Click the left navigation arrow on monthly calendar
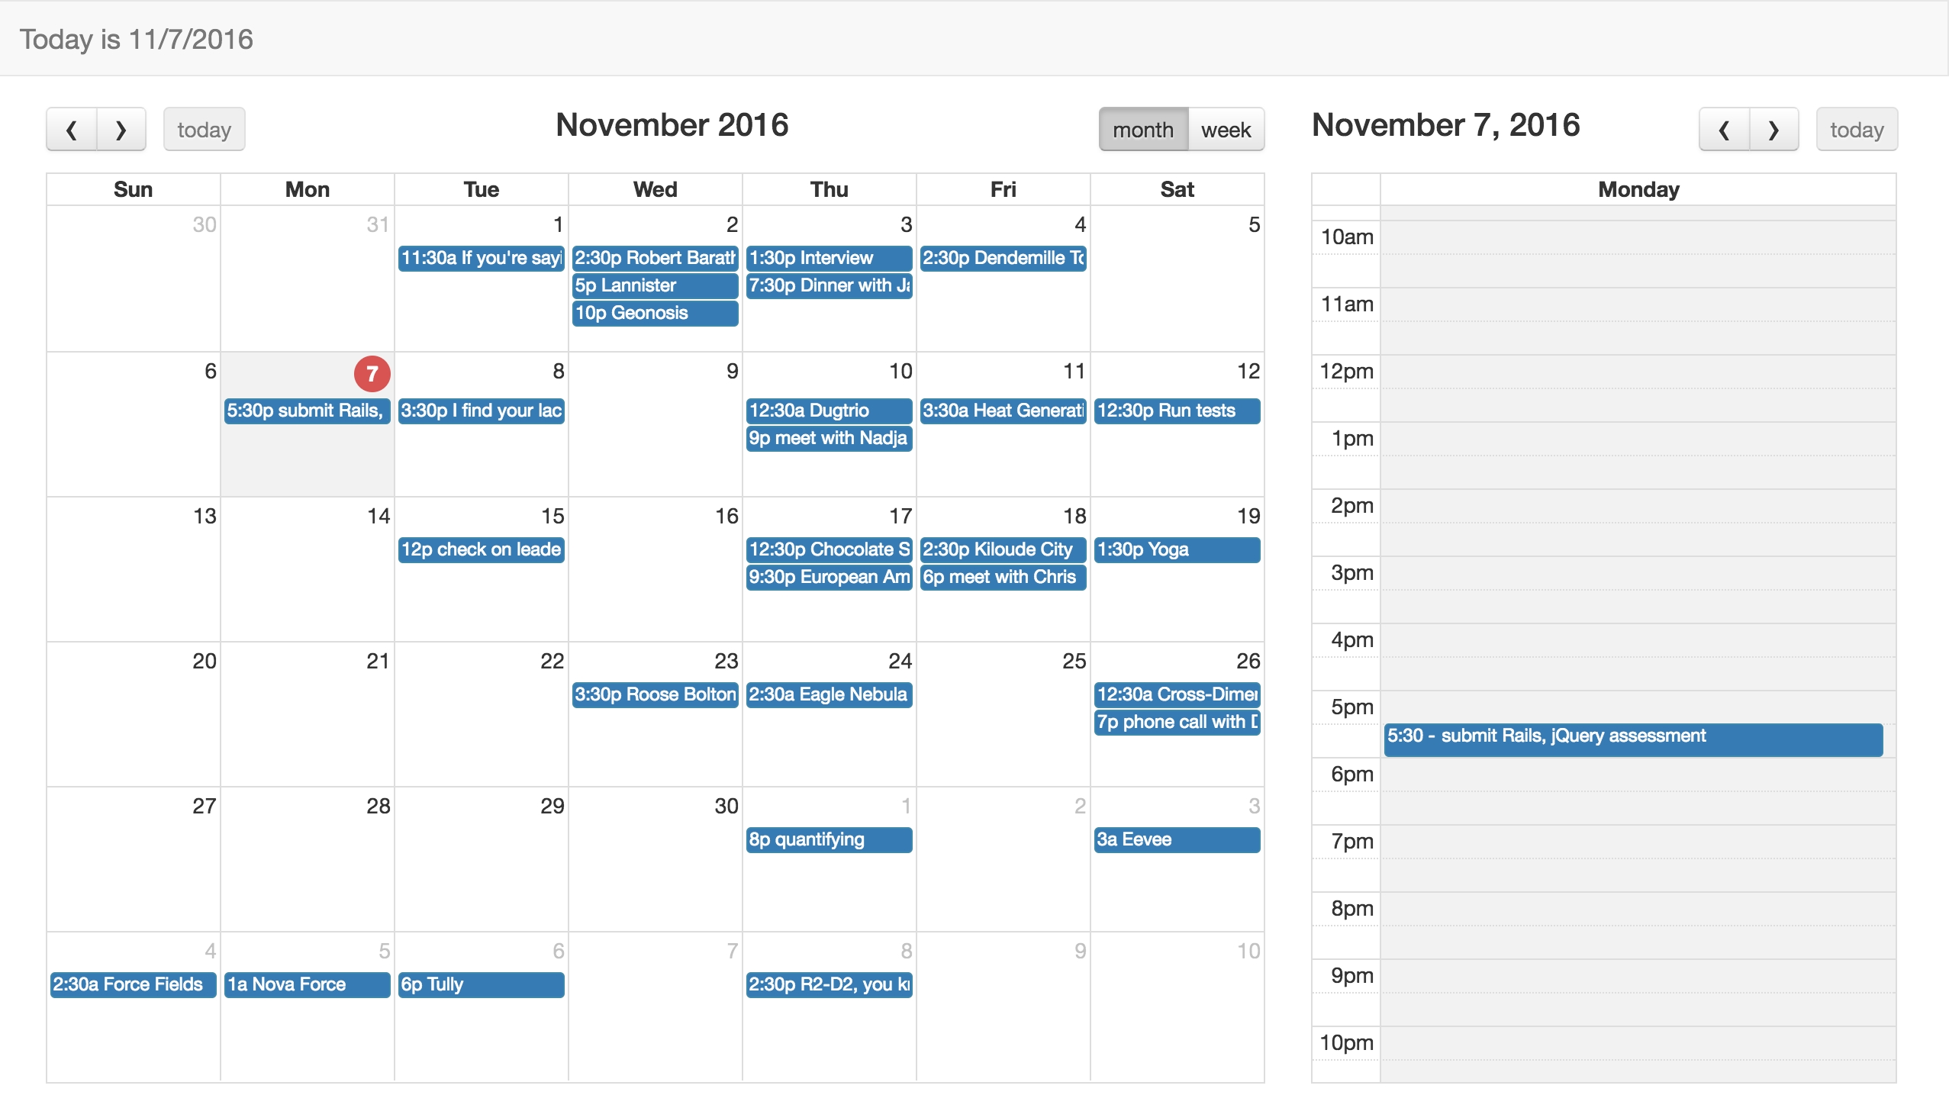 click(x=69, y=128)
